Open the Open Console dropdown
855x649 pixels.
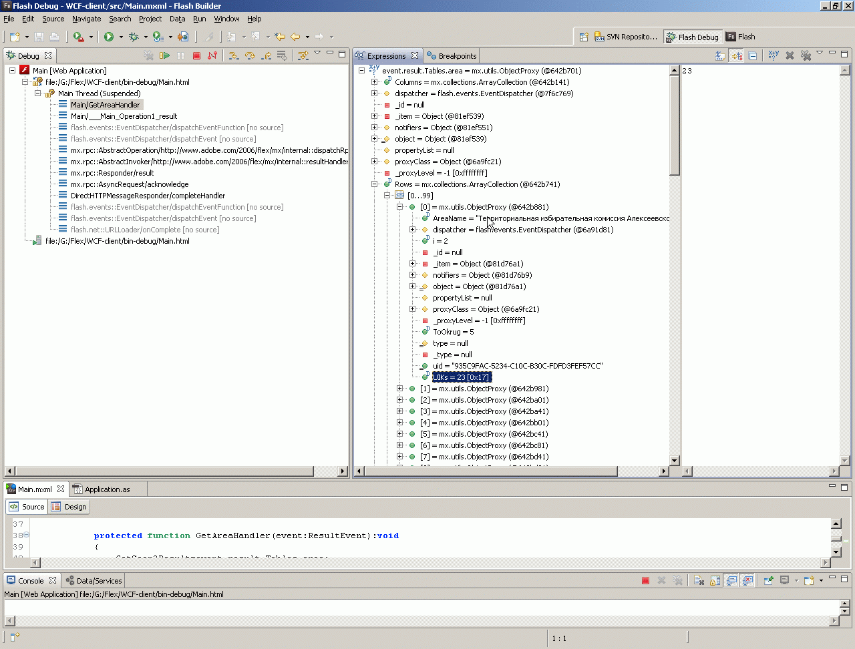[822, 580]
